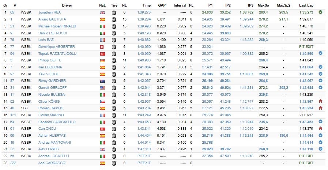Click the blue check status icon for Toprak RAZGATLIOGLU
This screenshot has height=170, width=328.
coord(320,53)
